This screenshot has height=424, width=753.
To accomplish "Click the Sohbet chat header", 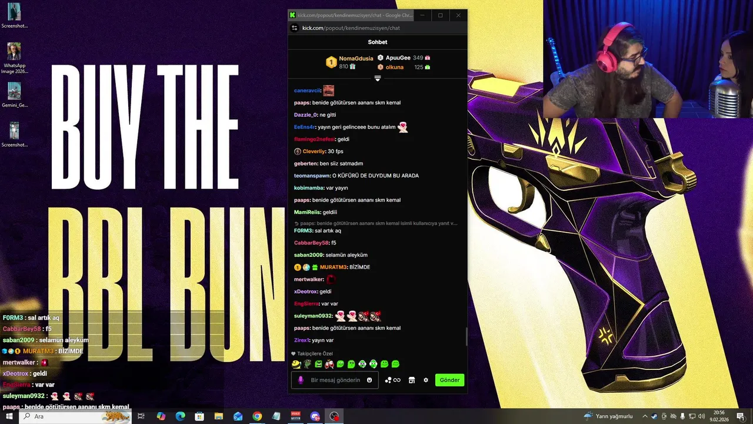I will [x=378, y=42].
